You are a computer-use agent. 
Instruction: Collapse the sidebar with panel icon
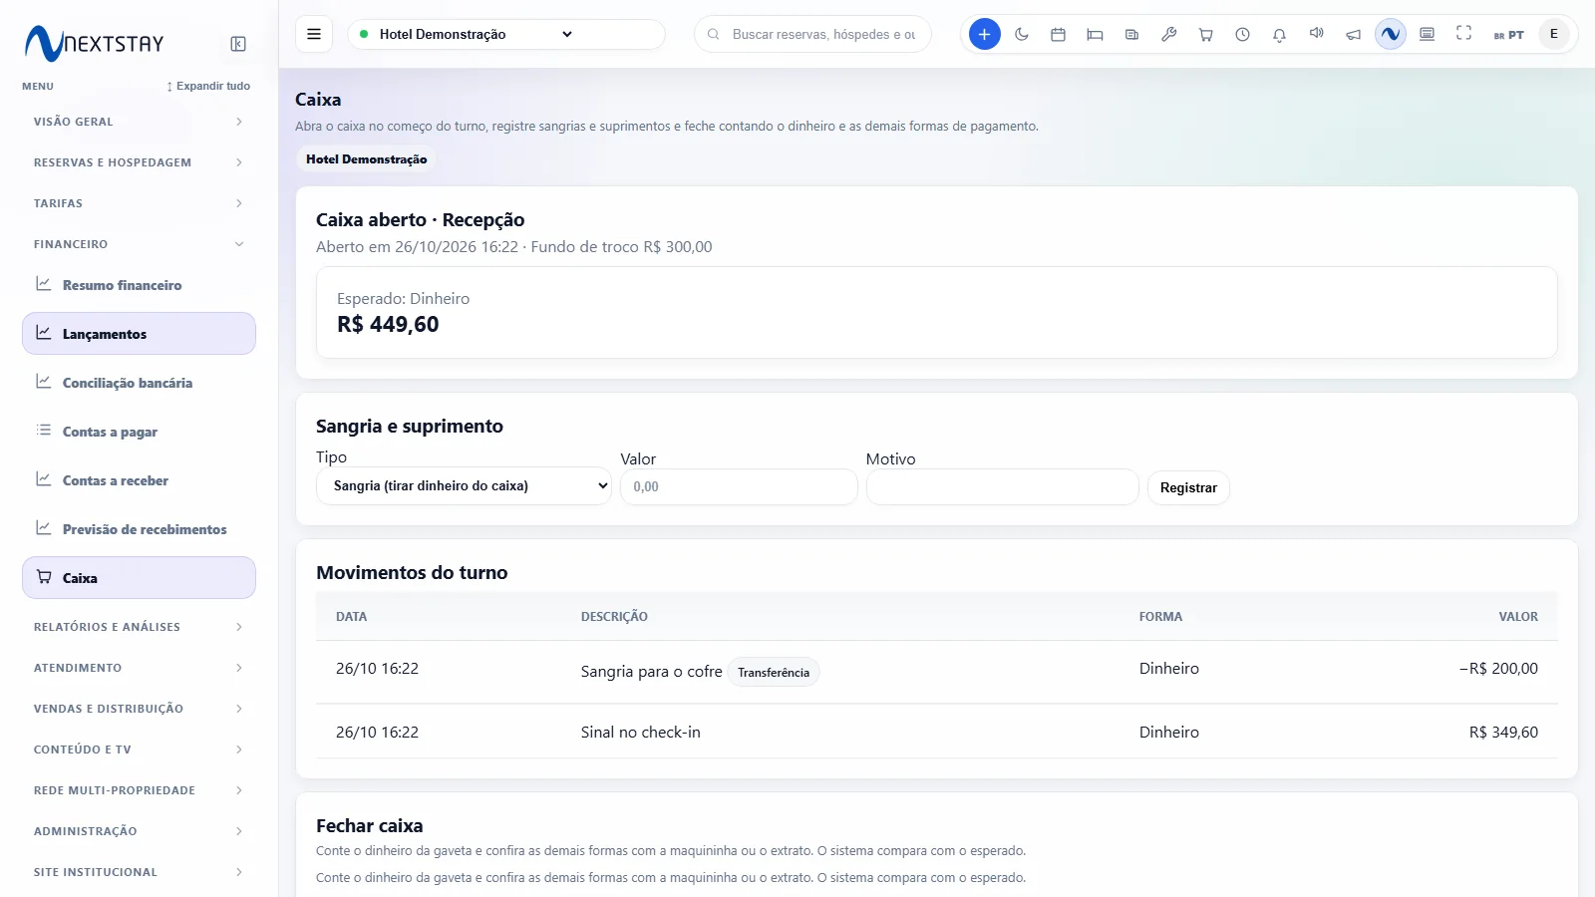coord(238,44)
